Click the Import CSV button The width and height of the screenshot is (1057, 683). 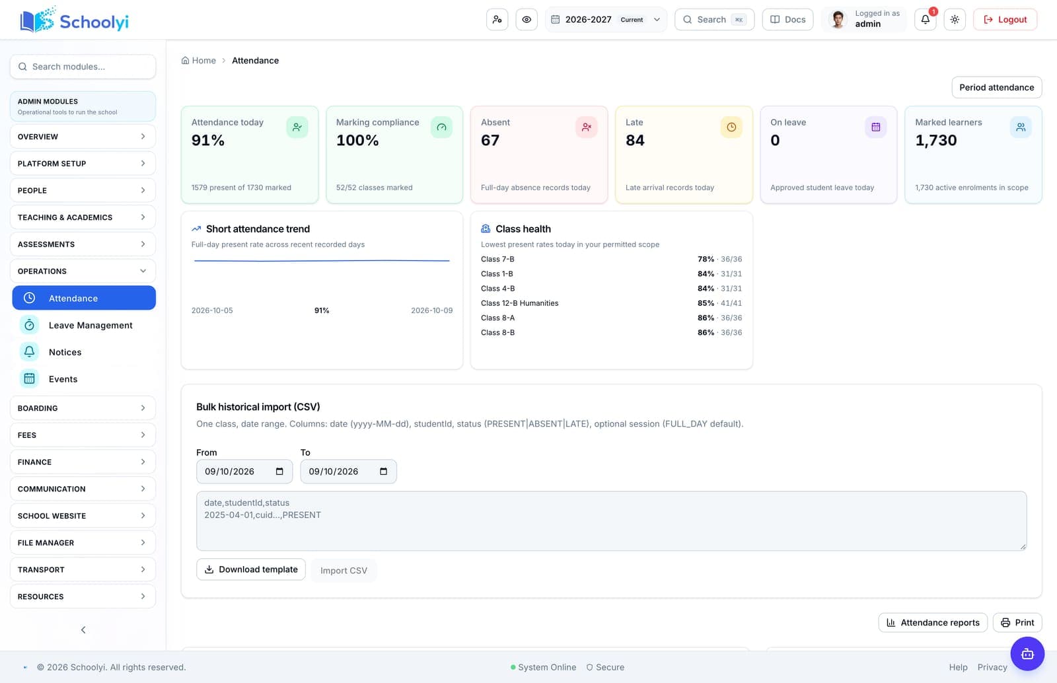tap(344, 571)
